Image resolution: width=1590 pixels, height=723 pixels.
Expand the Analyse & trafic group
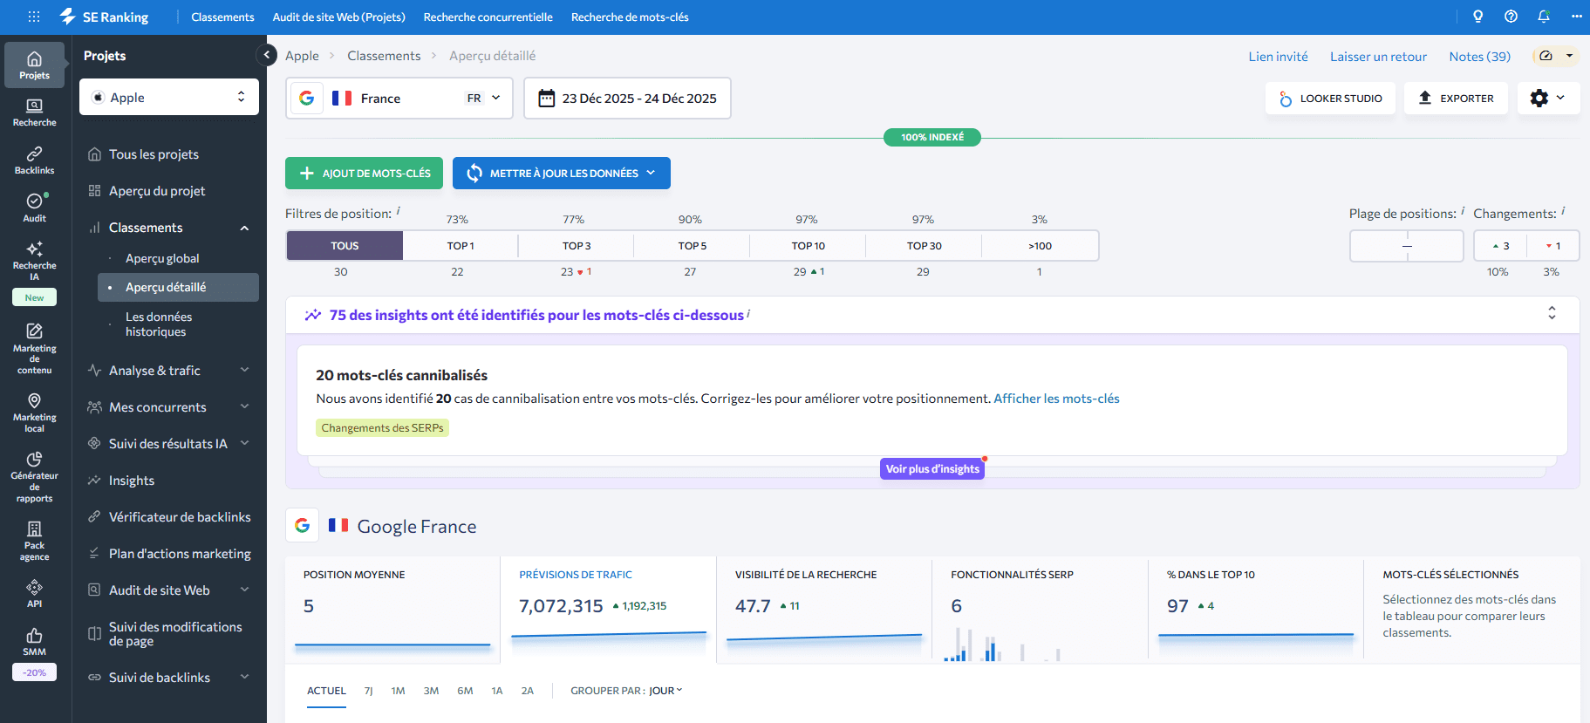(245, 370)
